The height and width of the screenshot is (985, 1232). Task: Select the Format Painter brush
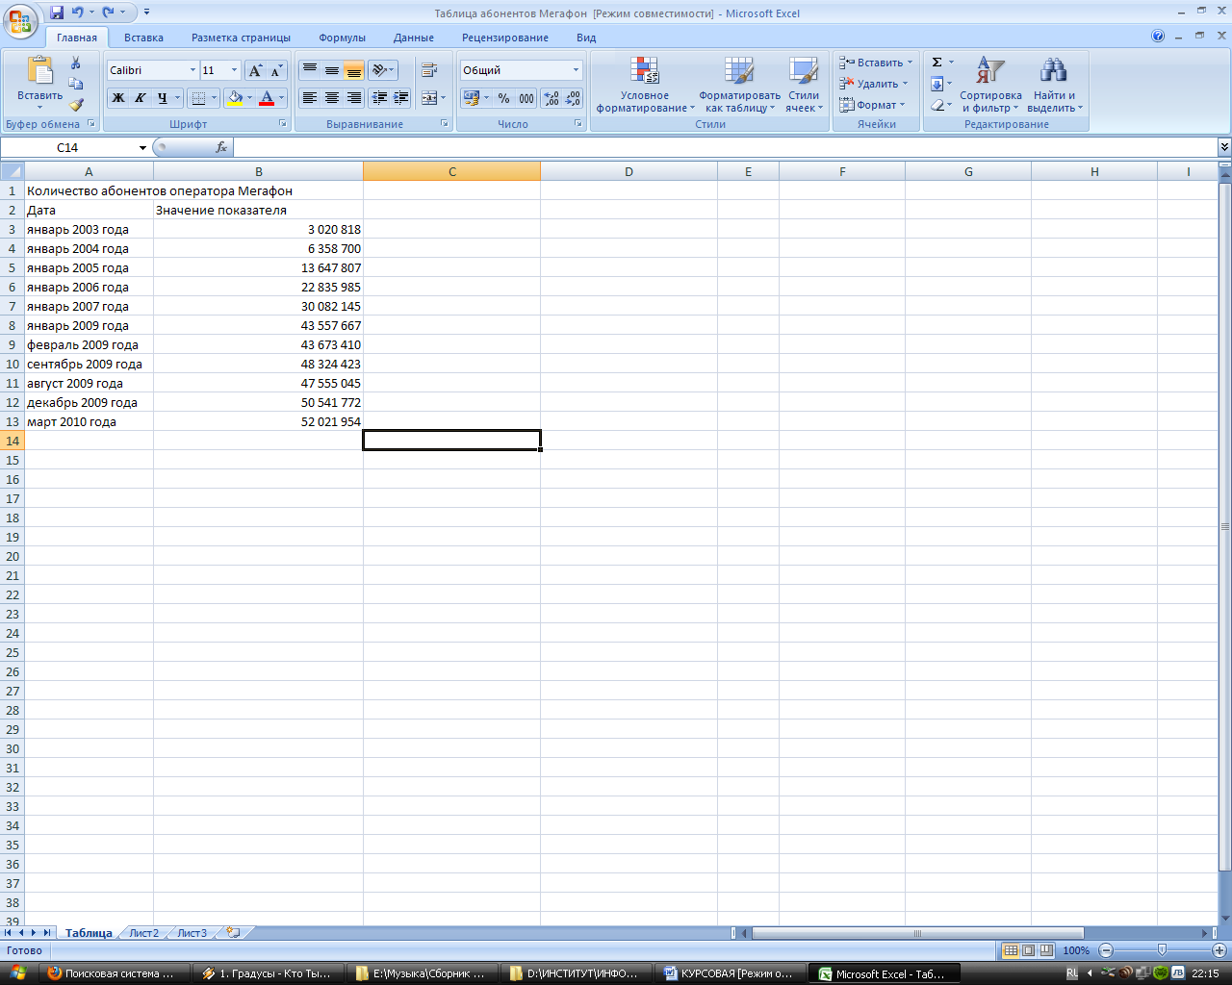pos(76,105)
